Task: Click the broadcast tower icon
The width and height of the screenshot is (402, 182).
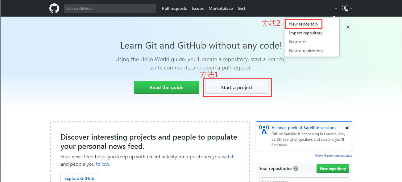Action: pyautogui.click(x=264, y=129)
